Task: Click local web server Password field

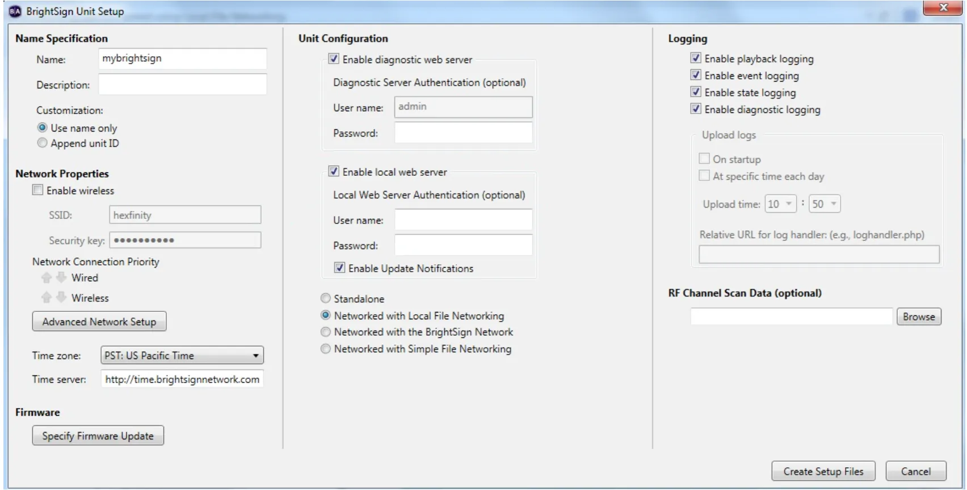Action: coord(464,245)
